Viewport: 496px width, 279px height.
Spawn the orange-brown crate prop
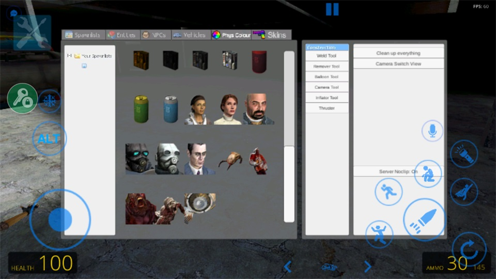(141, 60)
